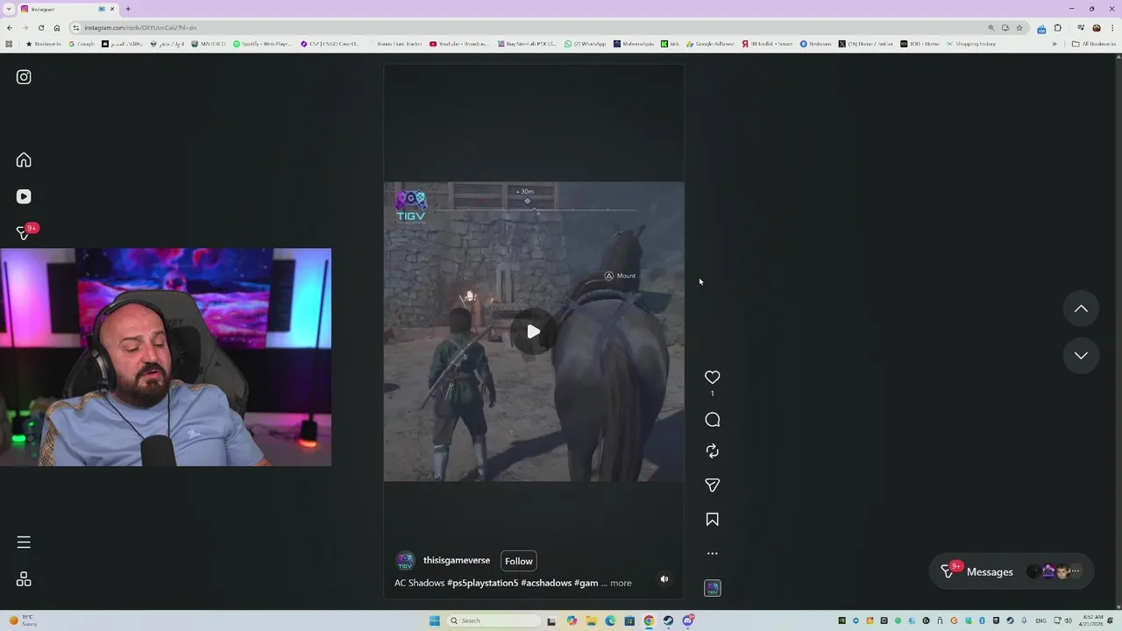Go to next reel arrow

pos(1081,355)
